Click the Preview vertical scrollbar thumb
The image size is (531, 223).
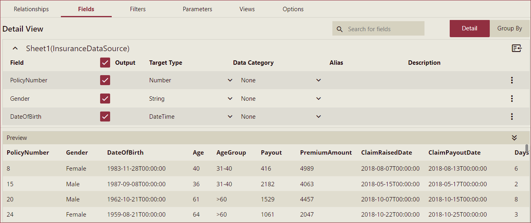point(527,149)
